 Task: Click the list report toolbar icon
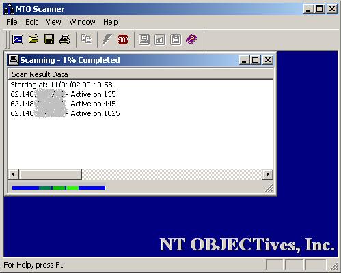coord(176,40)
